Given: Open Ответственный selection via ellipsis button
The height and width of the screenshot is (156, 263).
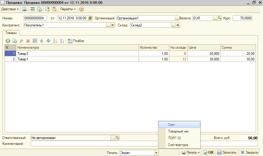Looking at the screenshot, I should tap(113, 138).
